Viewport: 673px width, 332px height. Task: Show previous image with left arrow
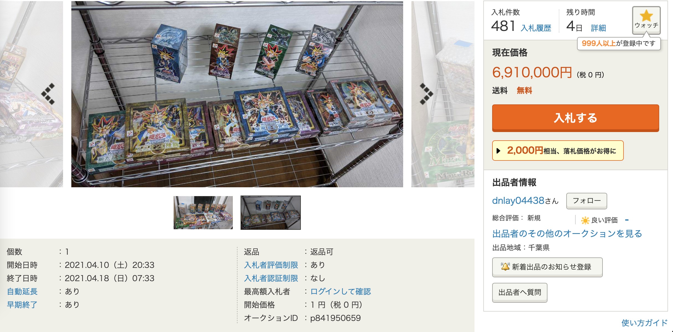click(x=48, y=94)
